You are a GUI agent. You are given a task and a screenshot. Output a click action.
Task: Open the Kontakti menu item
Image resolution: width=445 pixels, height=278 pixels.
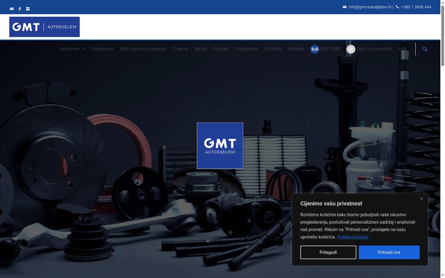273,49
